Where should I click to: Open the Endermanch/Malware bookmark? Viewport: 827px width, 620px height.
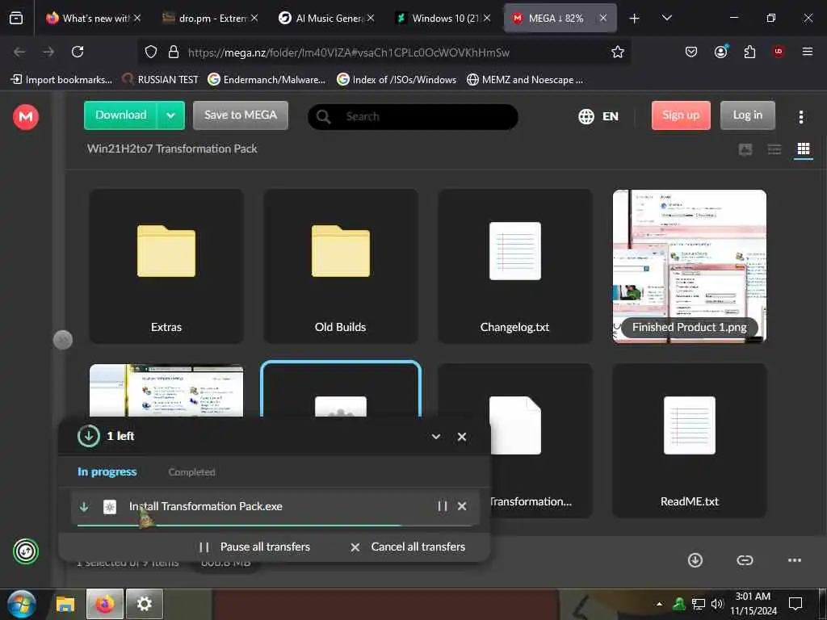[267, 80]
